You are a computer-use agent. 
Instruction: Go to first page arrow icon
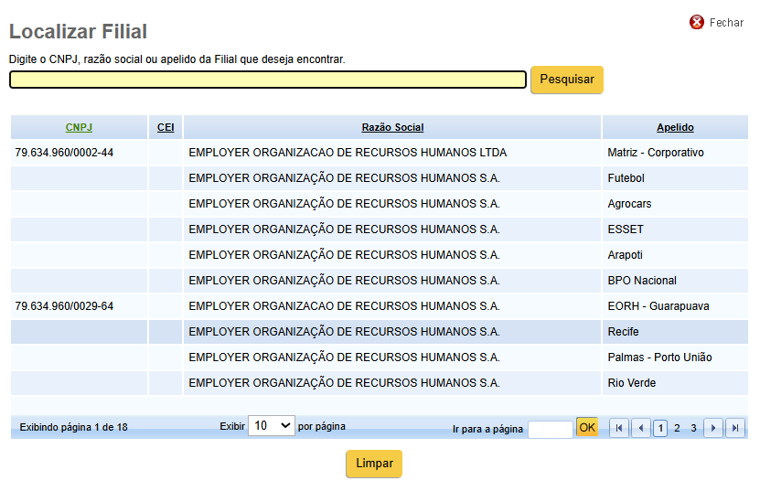(619, 428)
